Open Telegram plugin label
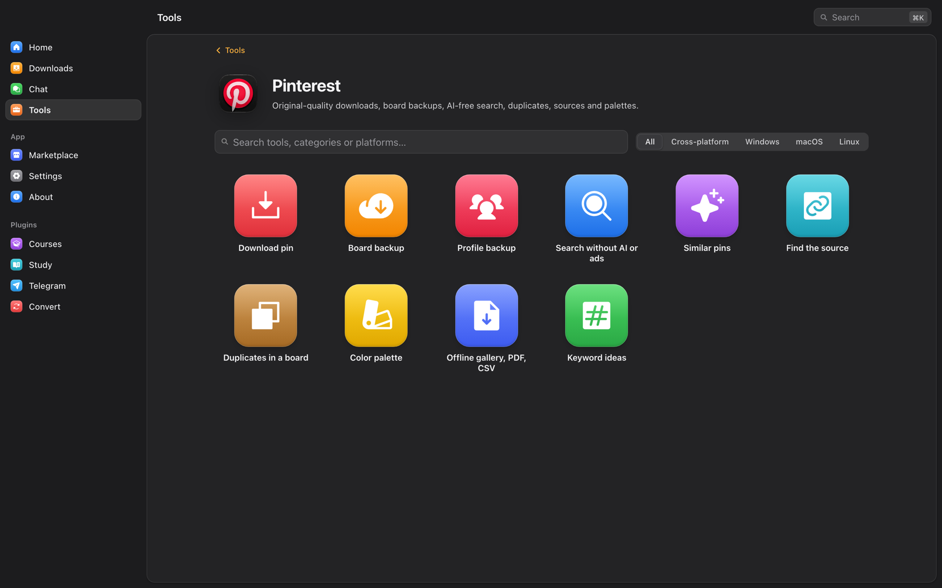Screen dimensions: 942x588 click(47, 285)
